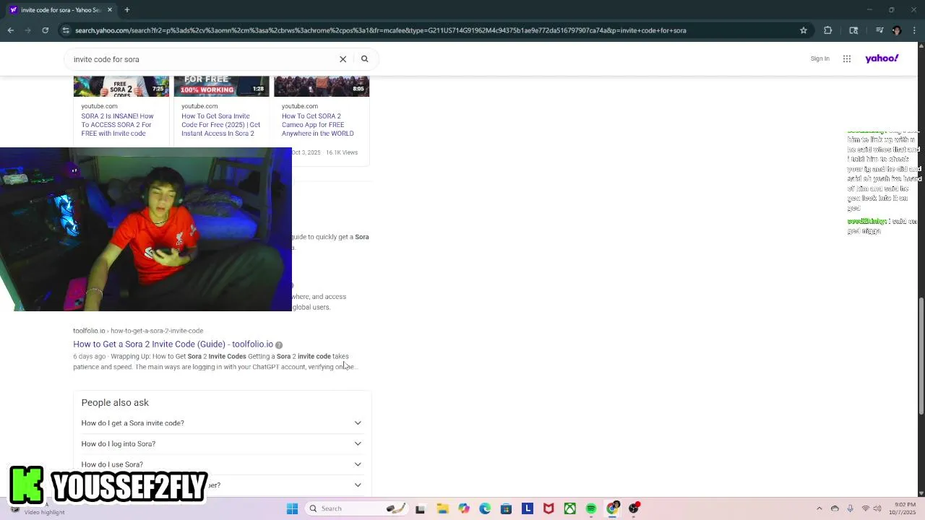Bookmark this page with the star icon

[x=803, y=30]
